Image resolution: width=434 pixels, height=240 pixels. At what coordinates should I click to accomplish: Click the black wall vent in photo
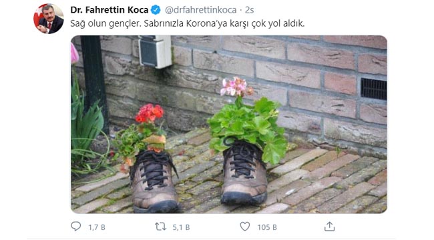374,89
